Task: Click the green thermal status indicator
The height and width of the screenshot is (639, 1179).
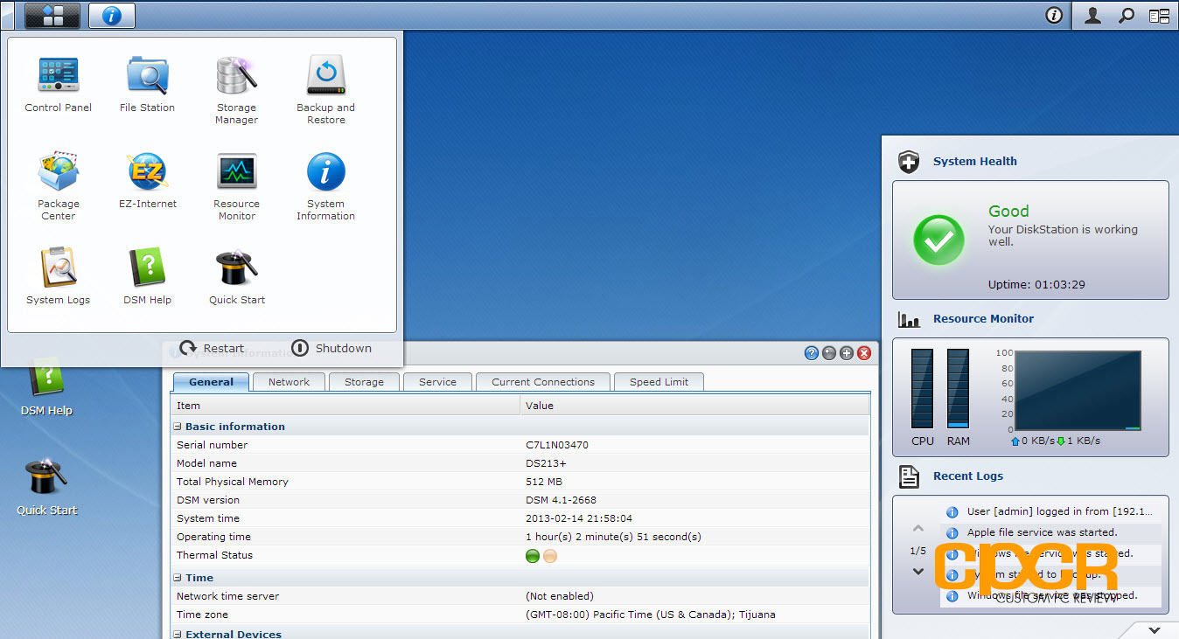Action: point(533,556)
